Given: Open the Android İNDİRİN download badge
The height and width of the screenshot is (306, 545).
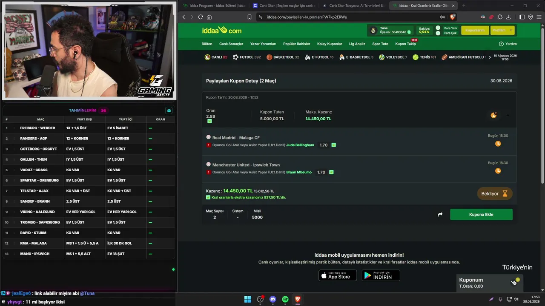Looking at the screenshot, I should [x=381, y=275].
